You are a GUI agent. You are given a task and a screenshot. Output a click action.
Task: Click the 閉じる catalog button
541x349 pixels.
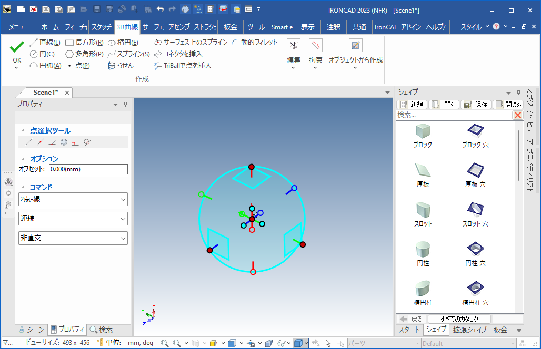point(508,105)
